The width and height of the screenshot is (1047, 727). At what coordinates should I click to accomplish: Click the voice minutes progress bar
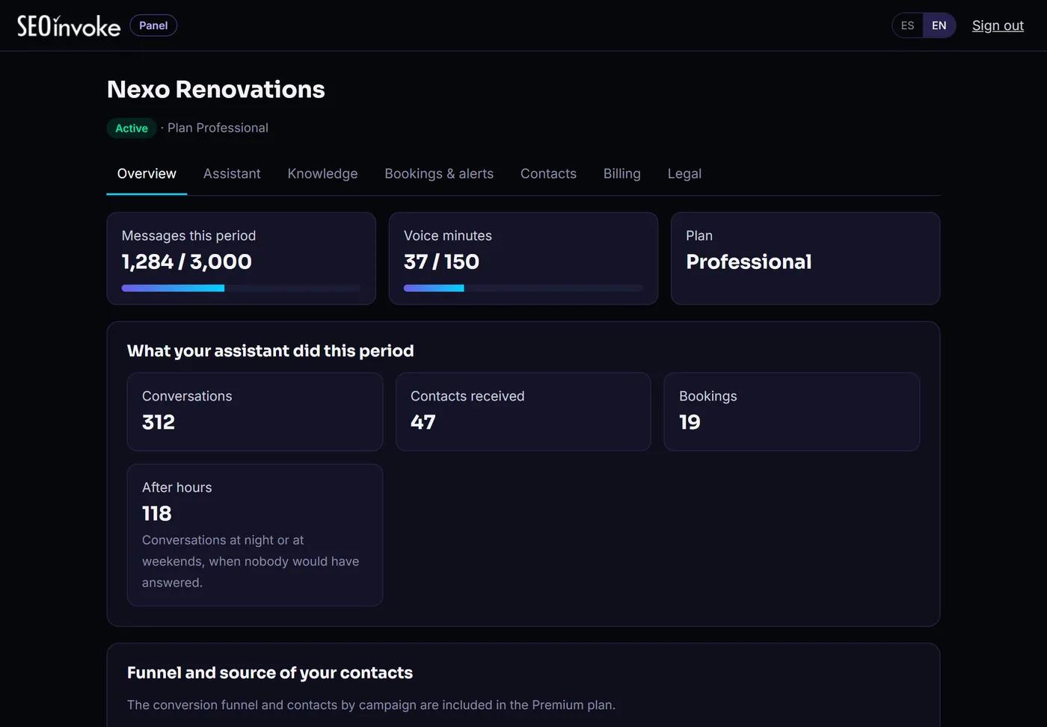[x=523, y=288]
